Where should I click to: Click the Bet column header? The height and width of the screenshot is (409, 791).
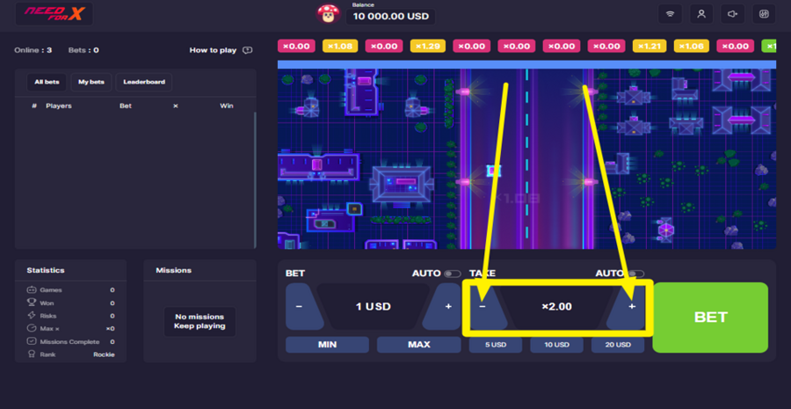tap(126, 106)
